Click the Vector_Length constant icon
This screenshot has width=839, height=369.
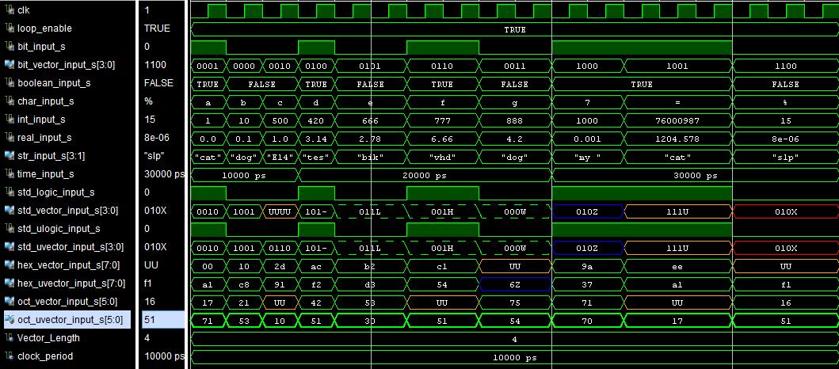(10, 338)
